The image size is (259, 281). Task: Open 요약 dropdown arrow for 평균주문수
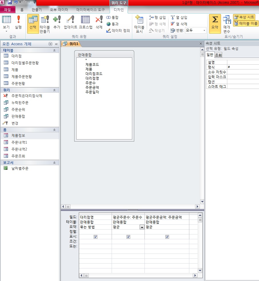(142, 227)
